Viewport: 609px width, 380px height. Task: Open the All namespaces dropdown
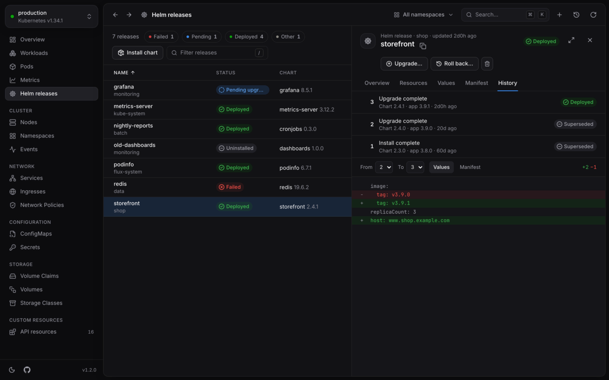423,15
